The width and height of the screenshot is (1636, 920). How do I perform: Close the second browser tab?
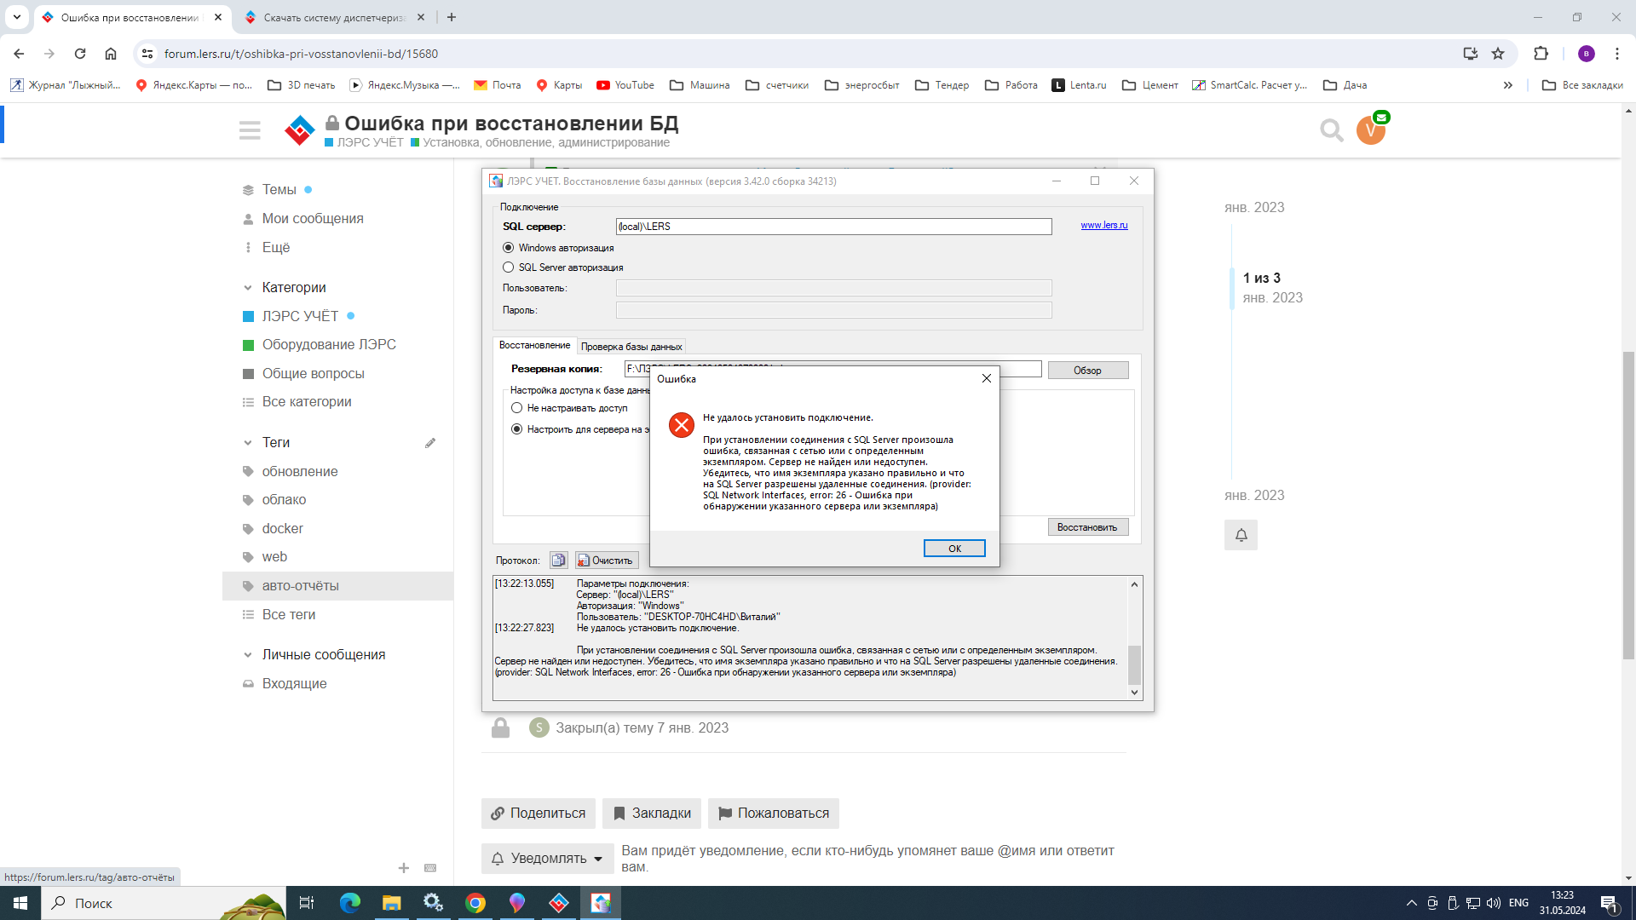(x=421, y=17)
